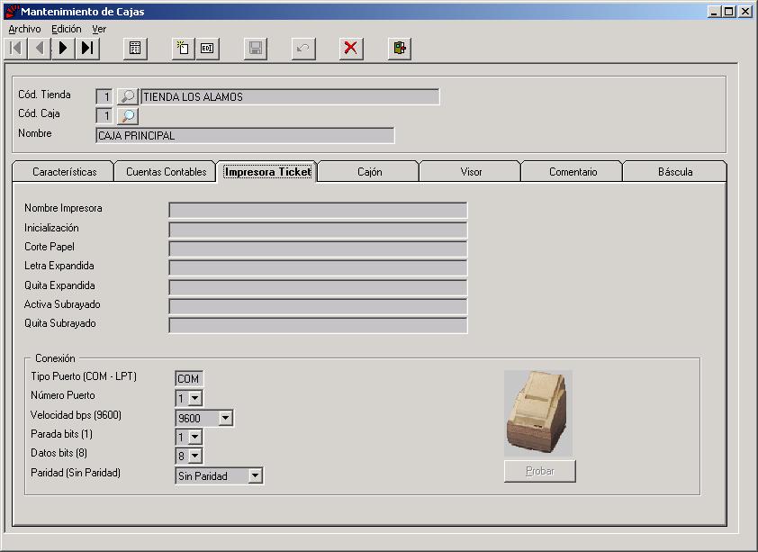This screenshot has width=758, height=552.
Task: Switch to the Cuentas Contables tab
Action: pyautogui.click(x=166, y=172)
